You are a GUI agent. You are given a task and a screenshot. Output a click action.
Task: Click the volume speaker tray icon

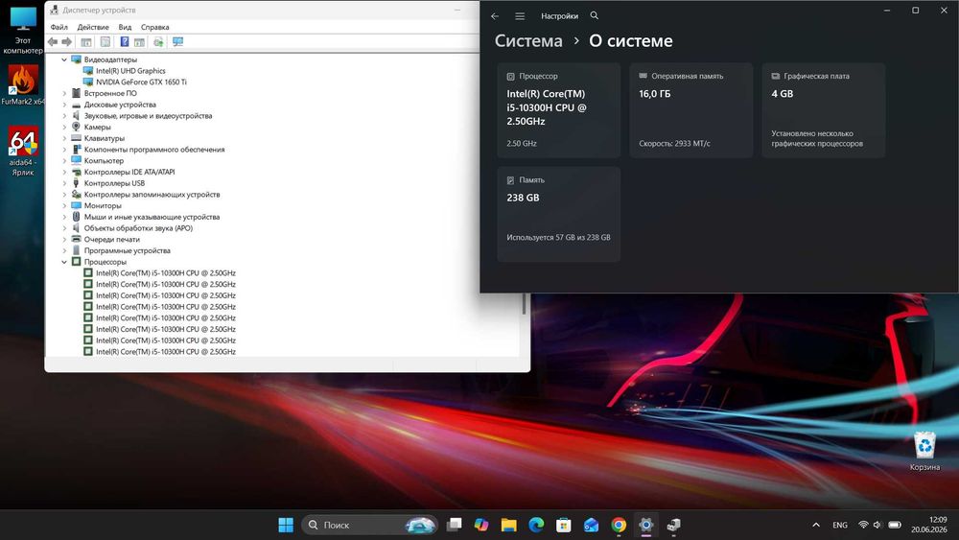pyautogui.click(x=877, y=525)
